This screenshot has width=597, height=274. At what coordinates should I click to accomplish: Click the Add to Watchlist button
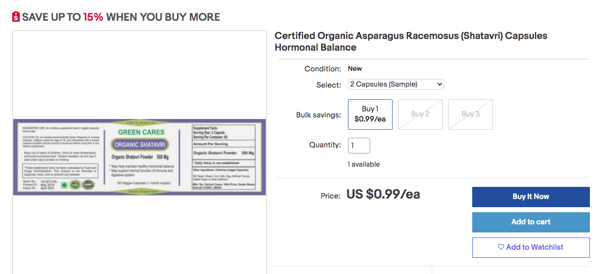(531, 247)
